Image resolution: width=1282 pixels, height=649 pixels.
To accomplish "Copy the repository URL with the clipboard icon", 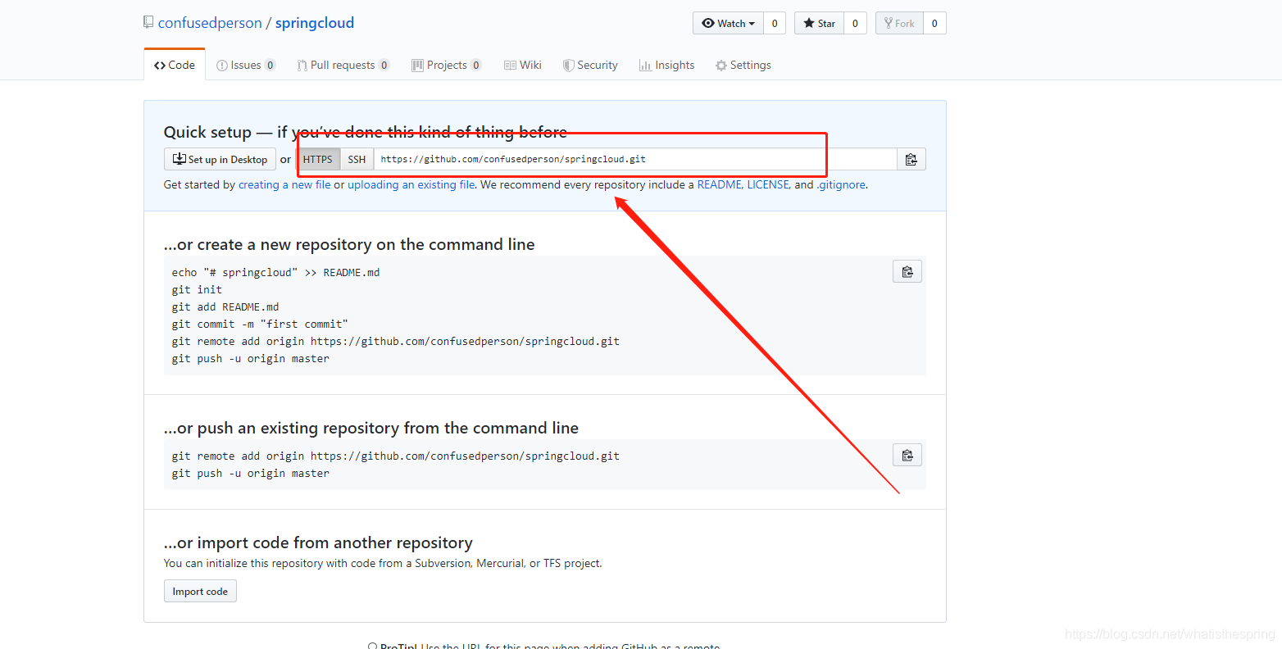I will (911, 159).
